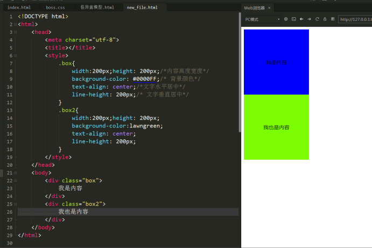Image resolution: width=372 pixels, height=248 pixels.
Task: Open the PC模式 device mode dropdown
Action: [x=262, y=19]
